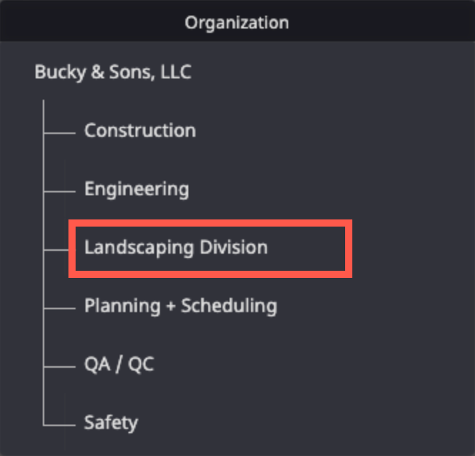The image size is (475, 456).
Task: Click "LLC" in the company name
Action: click(176, 72)
